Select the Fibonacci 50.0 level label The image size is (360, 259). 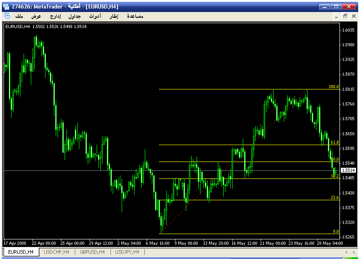coord(335,159)
